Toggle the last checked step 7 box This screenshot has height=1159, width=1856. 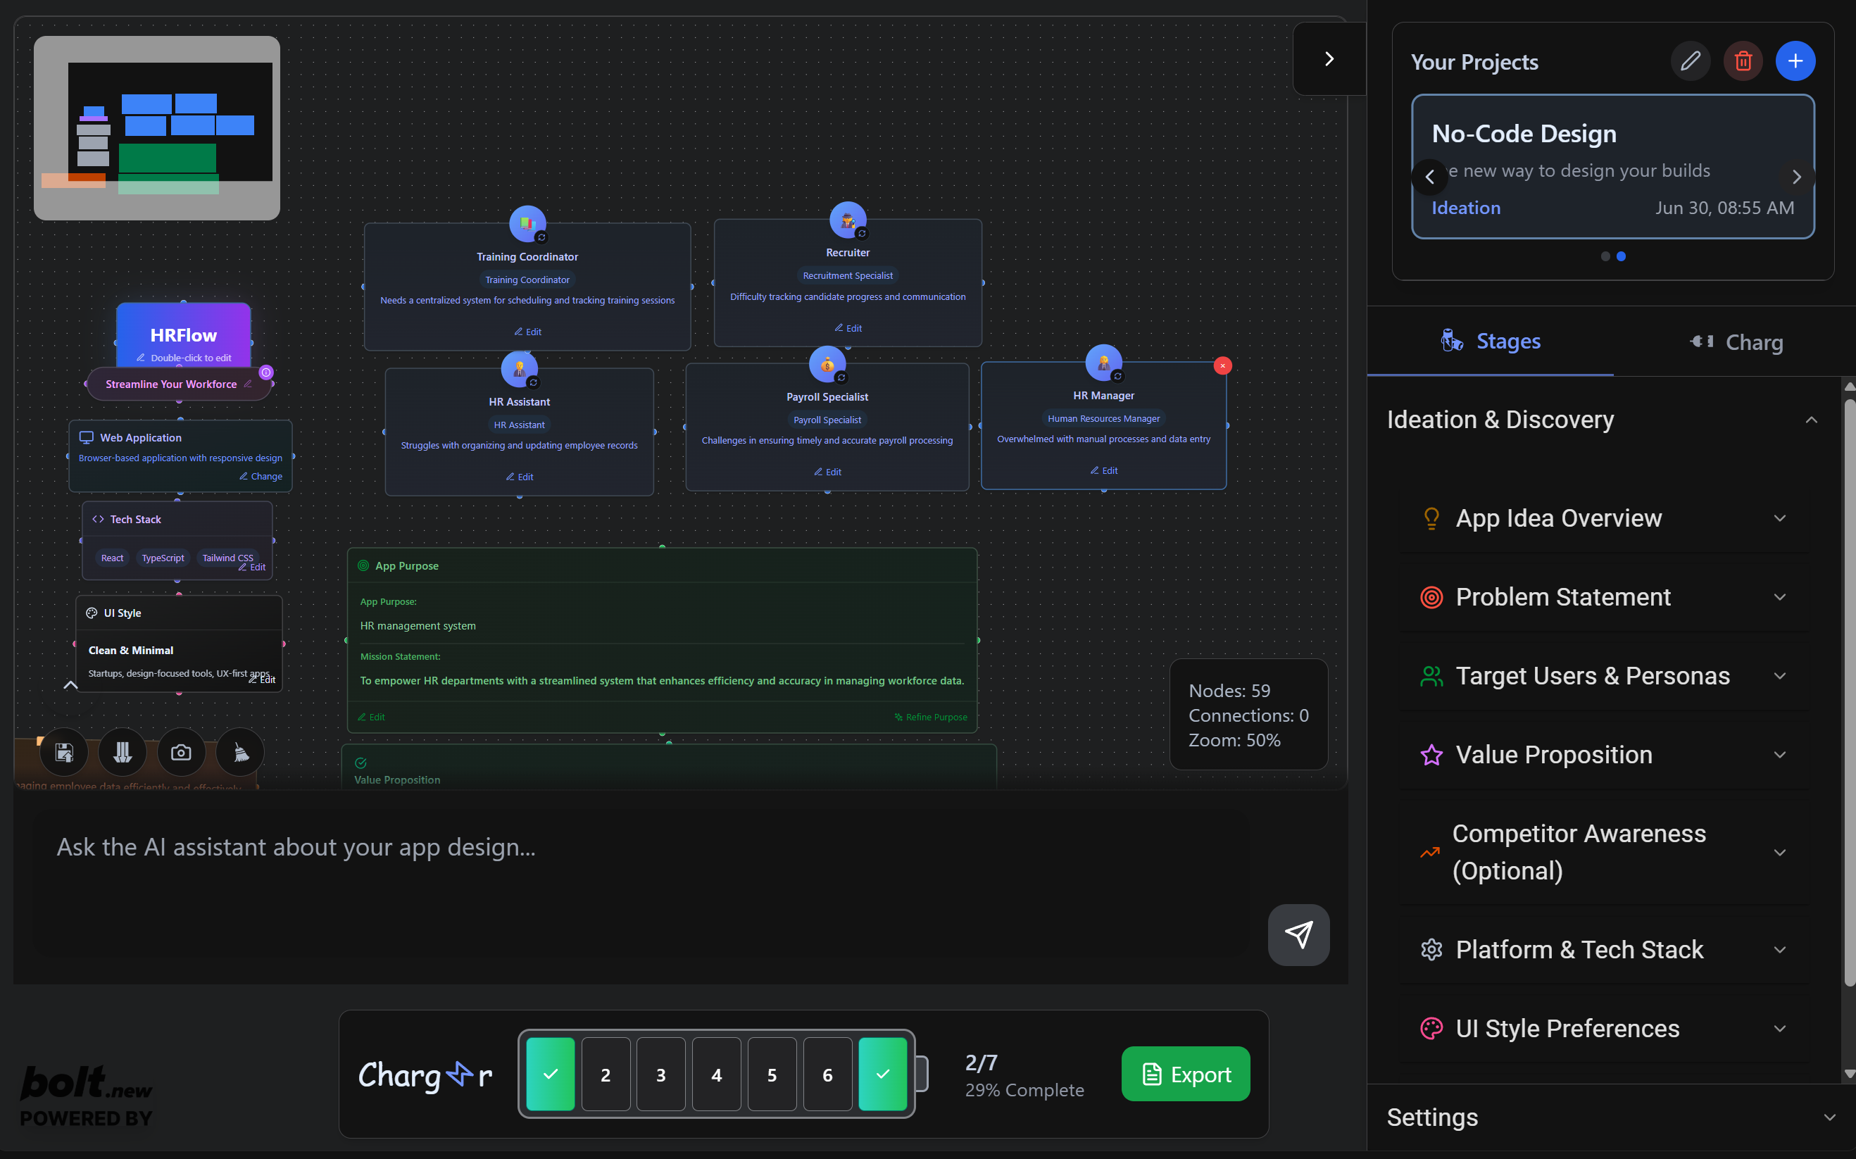coord(883,1074)
